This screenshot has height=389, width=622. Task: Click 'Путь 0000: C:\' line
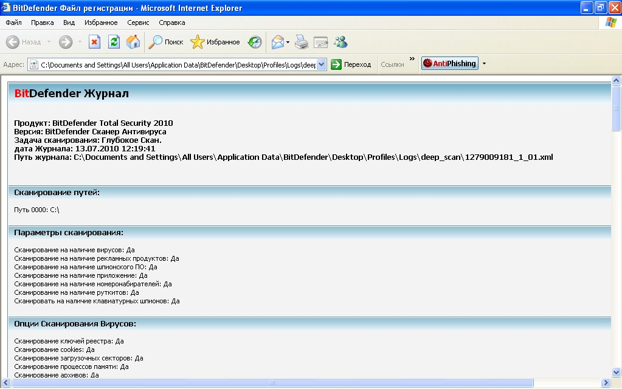pyautogui.click(x=36, y=210)
